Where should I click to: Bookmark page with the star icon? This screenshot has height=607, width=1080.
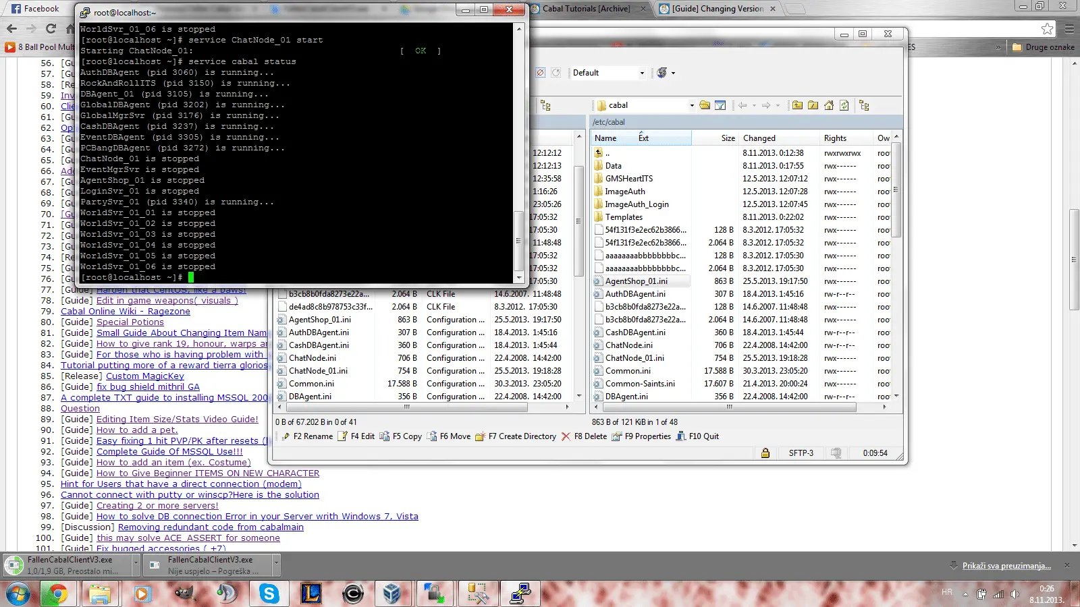(1047, 28)
